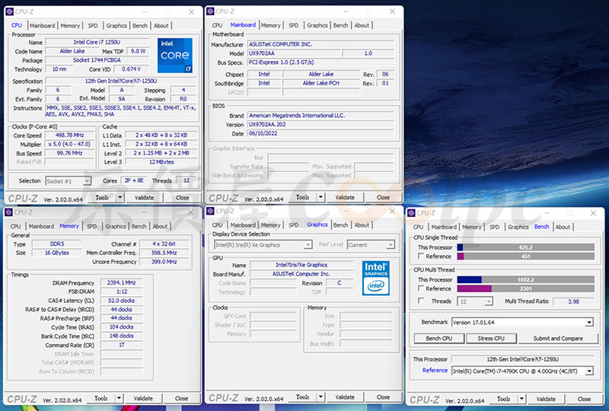Click the Intel Graphics logo badge
Viewport: 609px width, 411px height.
(375, 278)
